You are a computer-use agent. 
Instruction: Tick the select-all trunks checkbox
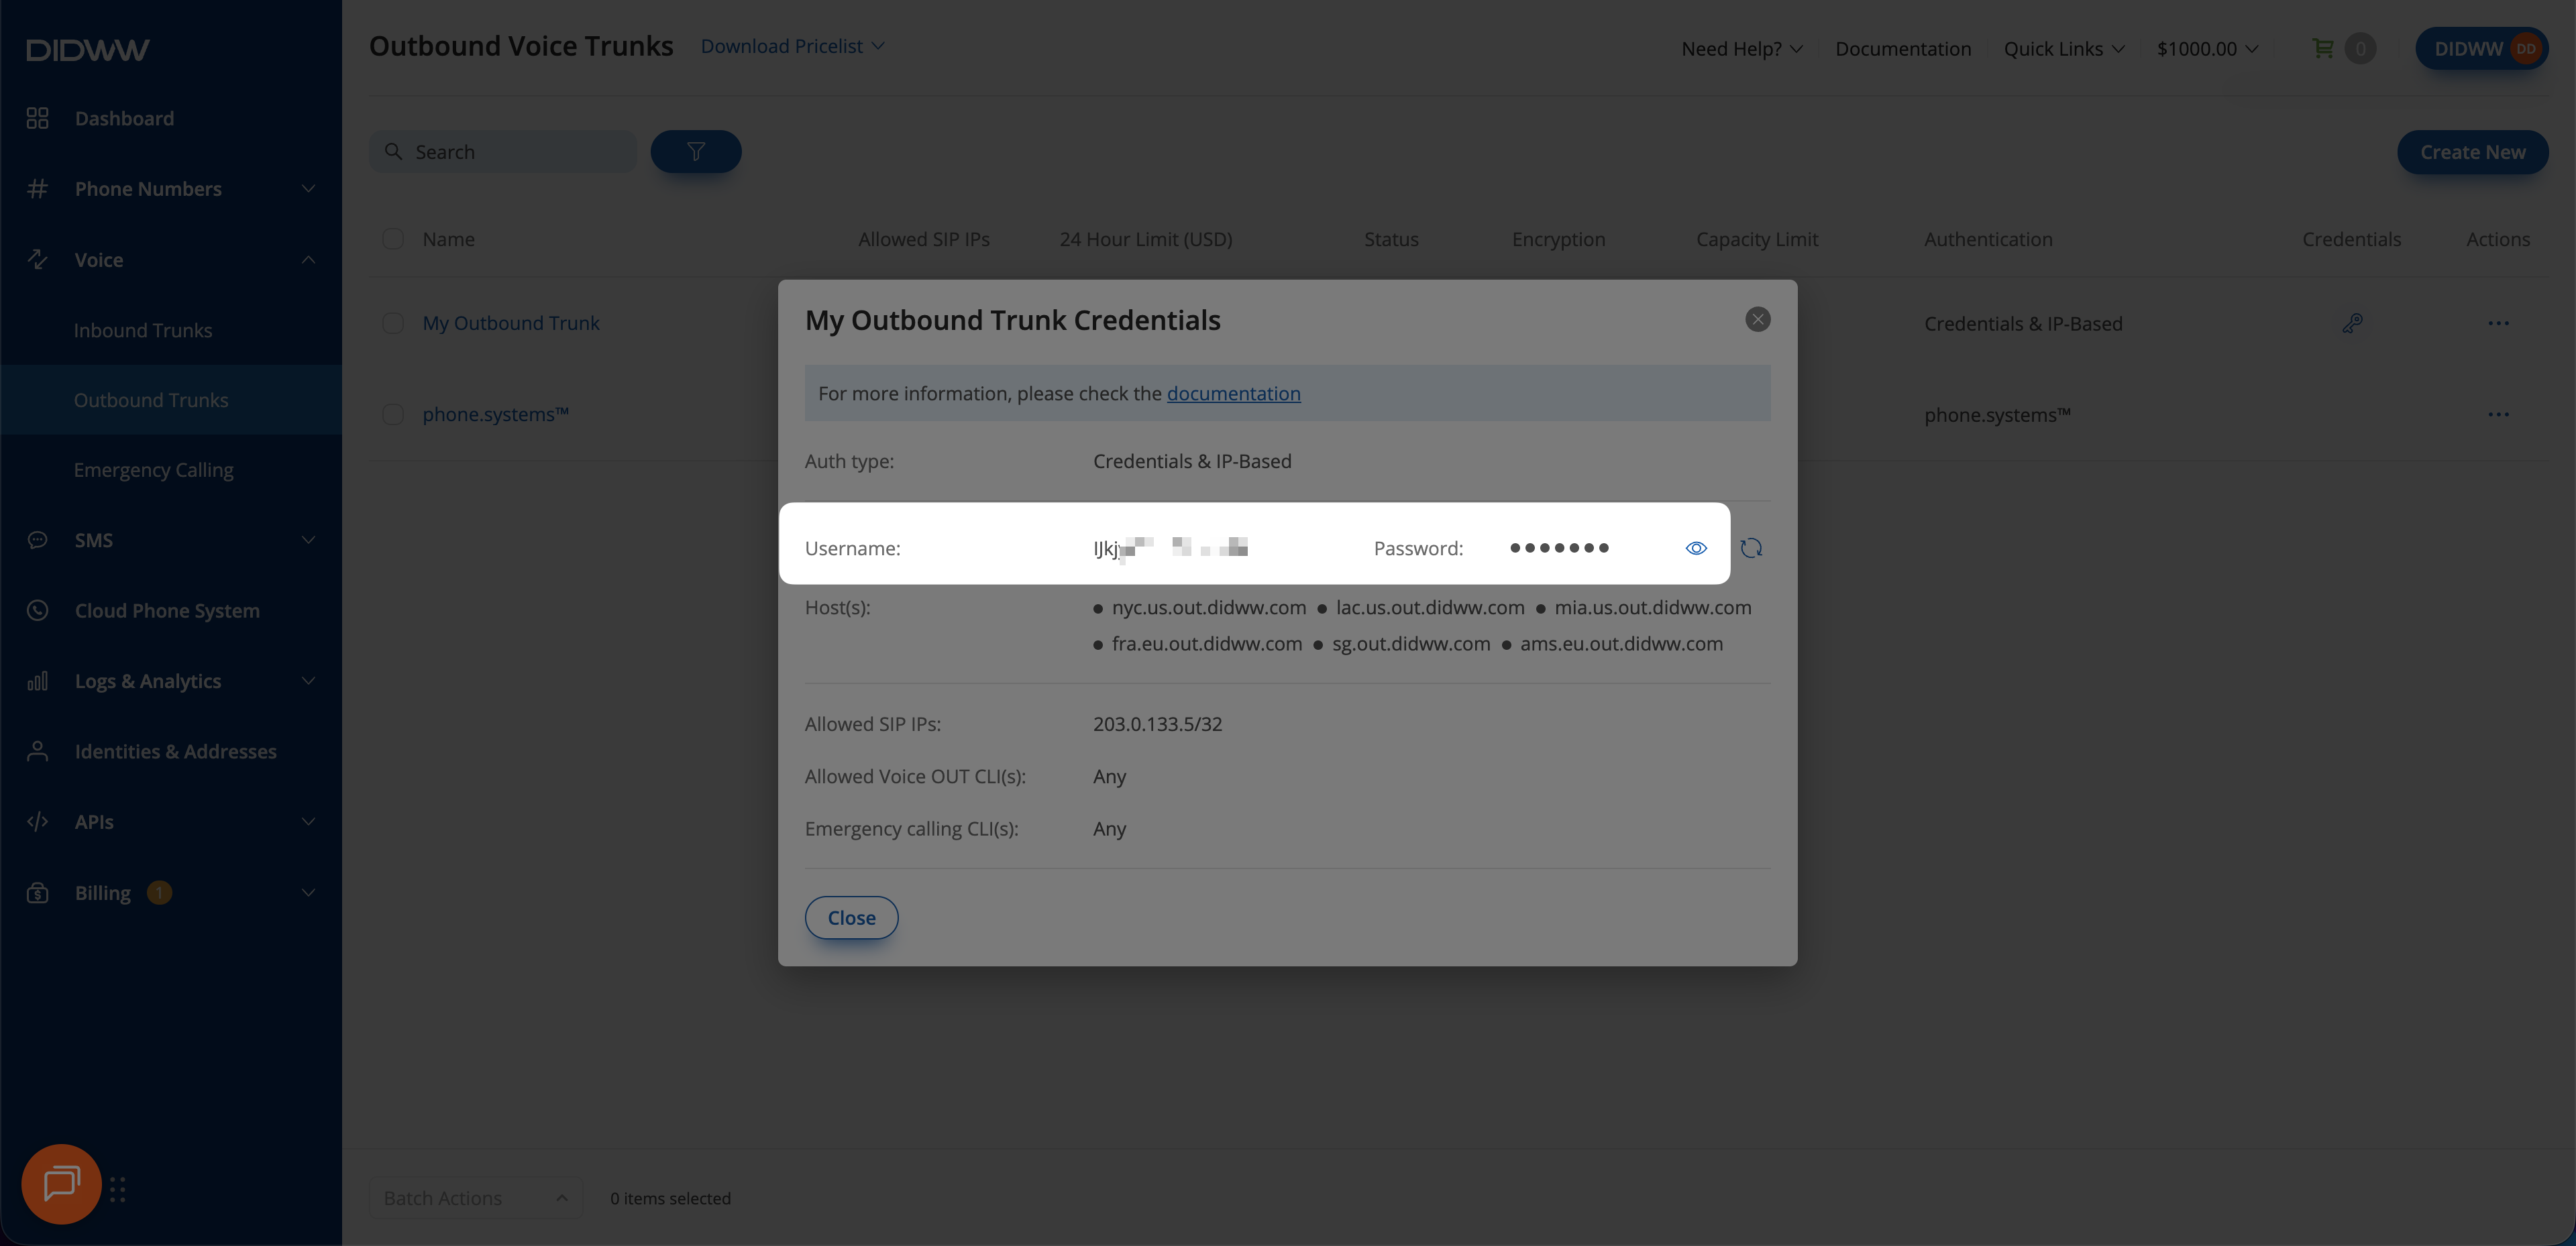pyautogui.click(x=393, y=238)
